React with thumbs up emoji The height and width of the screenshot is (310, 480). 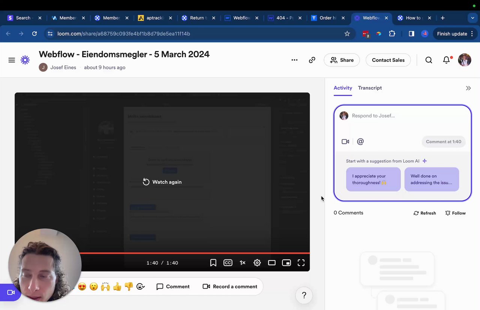(117, 287)
